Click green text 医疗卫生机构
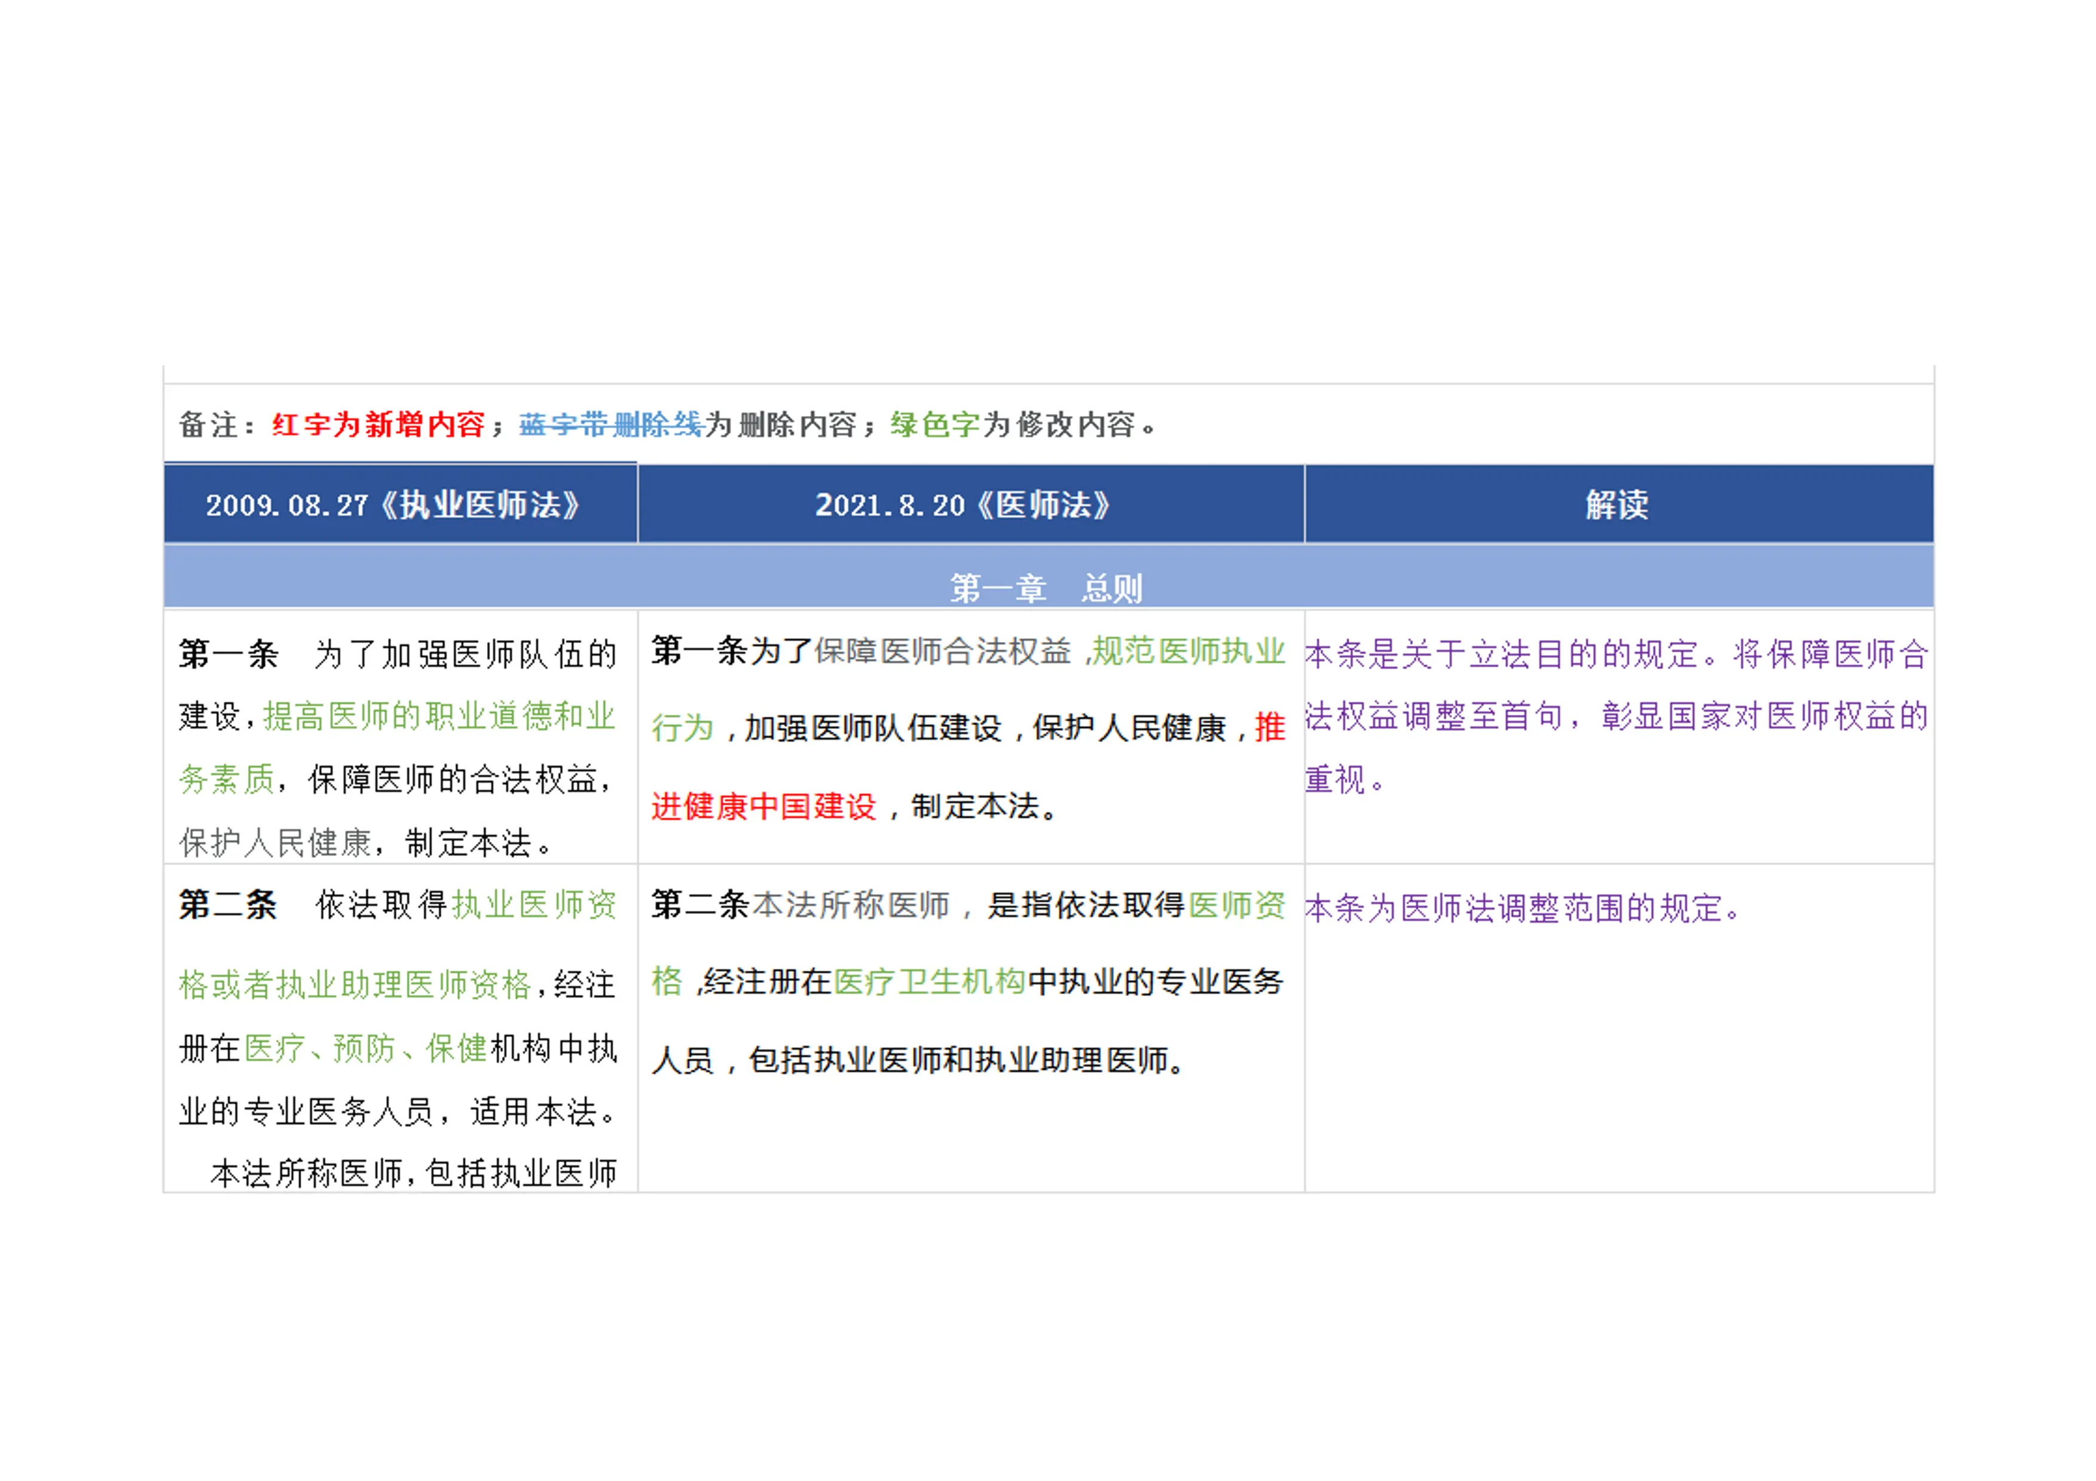 coord(930,981)
